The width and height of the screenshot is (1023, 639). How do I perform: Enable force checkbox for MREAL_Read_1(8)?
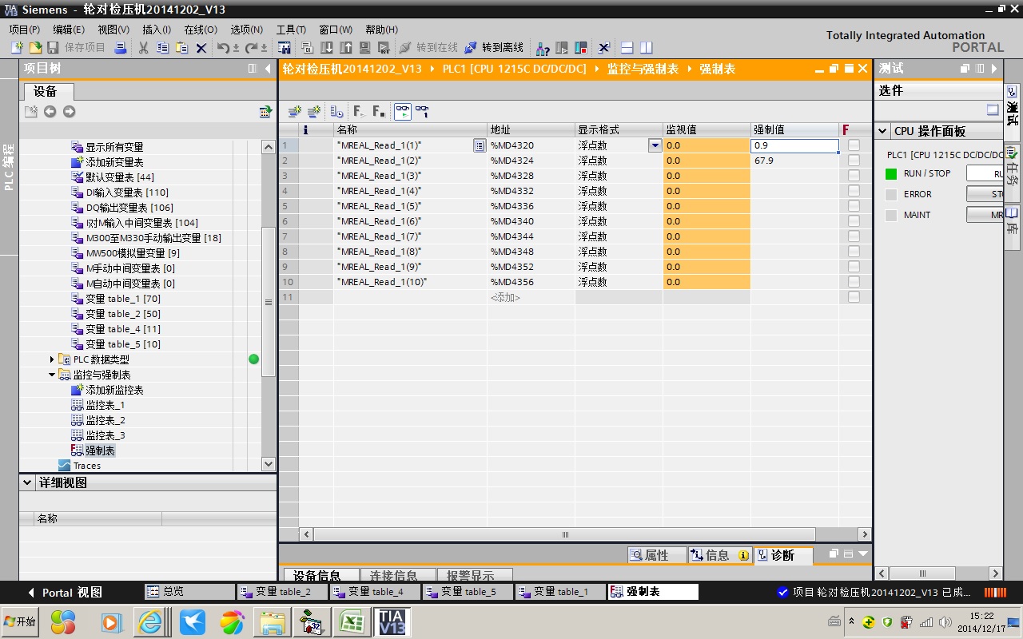tap(854, 252)
